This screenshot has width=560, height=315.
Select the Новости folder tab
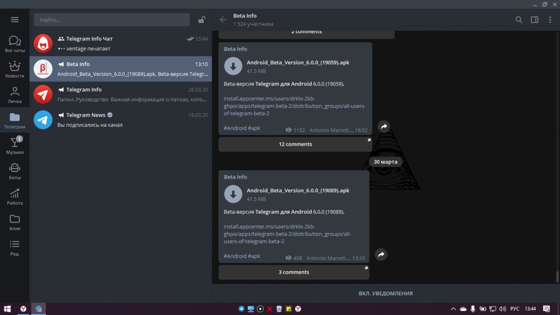pyautogui.click(x=15, y=70)
